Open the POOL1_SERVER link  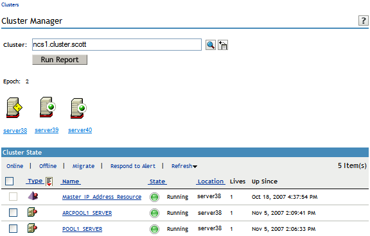[82, 229]
